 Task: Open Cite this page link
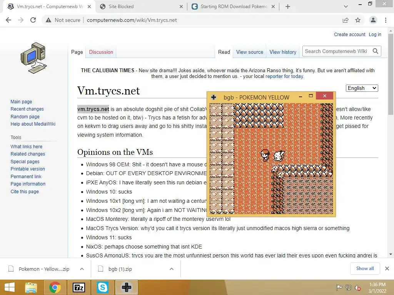tap(25, 191)
